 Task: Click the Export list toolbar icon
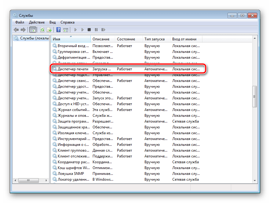(48, 30)
